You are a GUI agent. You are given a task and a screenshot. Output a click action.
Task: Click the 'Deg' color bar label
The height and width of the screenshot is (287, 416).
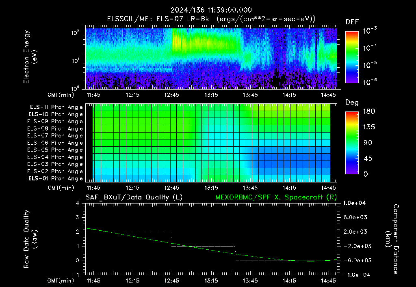coord(352,103)
